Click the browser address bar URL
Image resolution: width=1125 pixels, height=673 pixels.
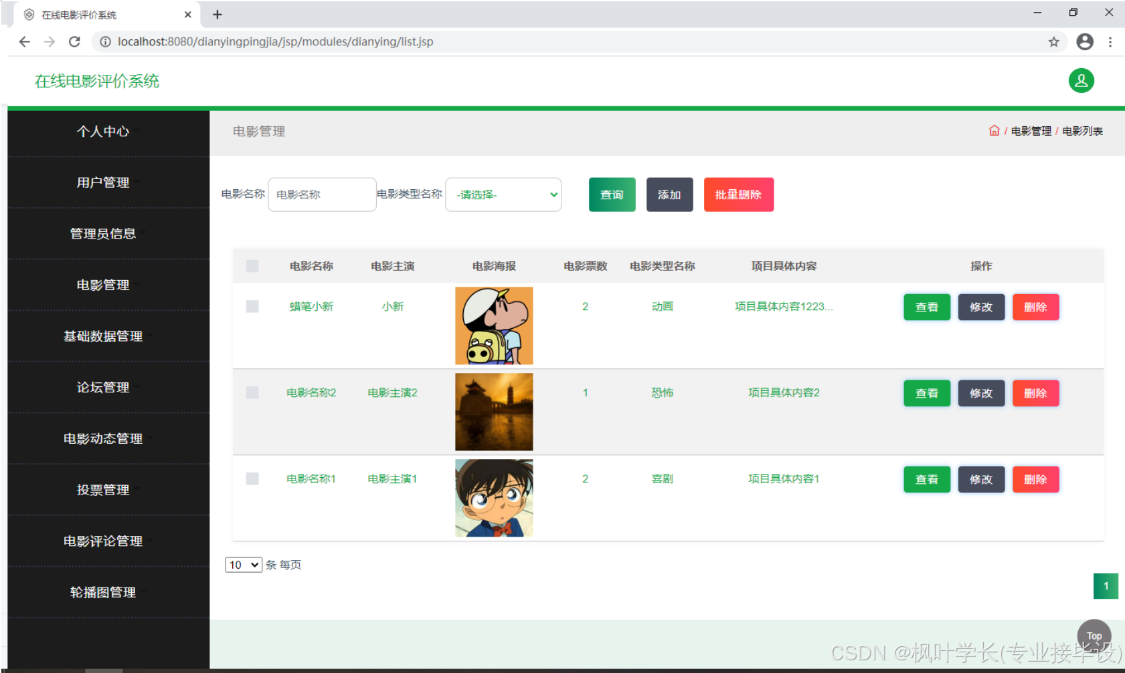click(276, 41)
